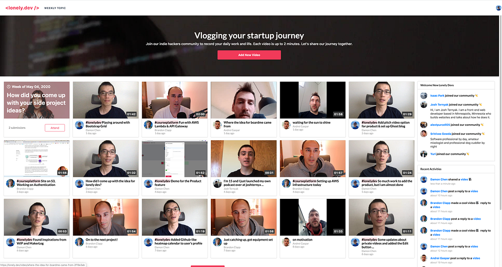The width and height of the screenshot is (502, 267).
Task: Click Srinivas Gowda's avatar icon
Action: click(424, 134)
